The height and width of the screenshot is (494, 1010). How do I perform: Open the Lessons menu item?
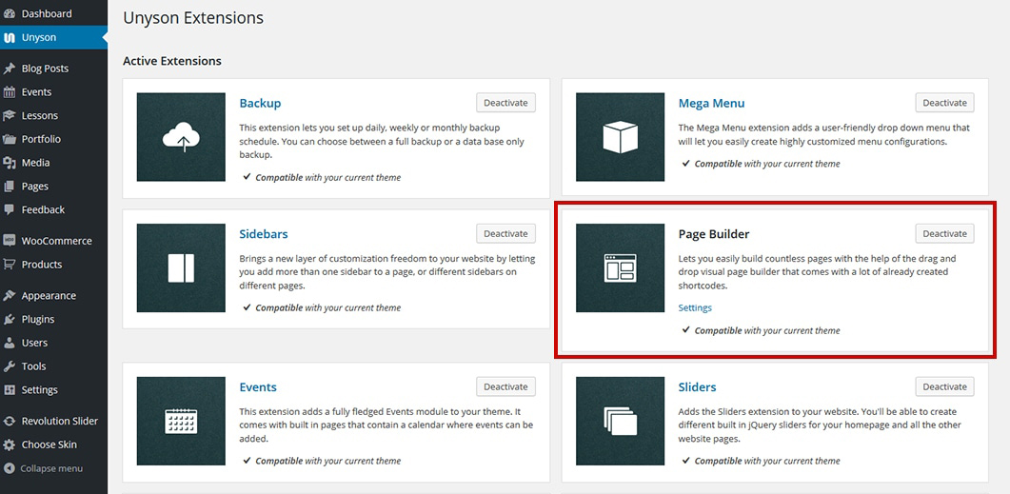pyautogui.click(x=53, y=115)
